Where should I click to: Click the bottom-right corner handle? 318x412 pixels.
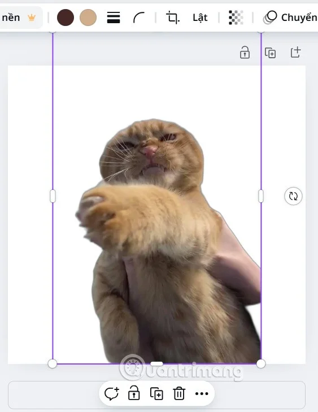pos(261,363)
